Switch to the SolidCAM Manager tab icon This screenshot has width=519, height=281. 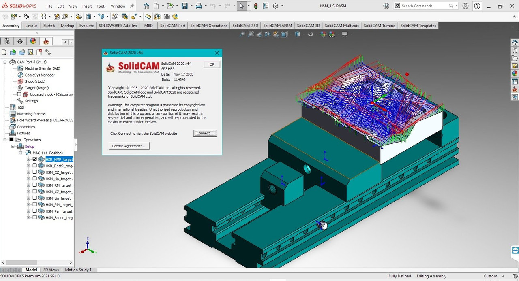click(46, 41)
